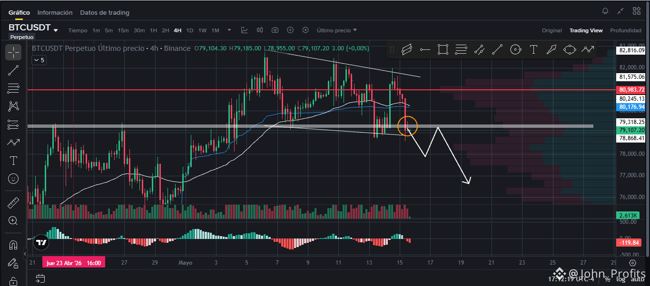
Task: Switch to Profundidad depth view
Action: tap(626, 30)
